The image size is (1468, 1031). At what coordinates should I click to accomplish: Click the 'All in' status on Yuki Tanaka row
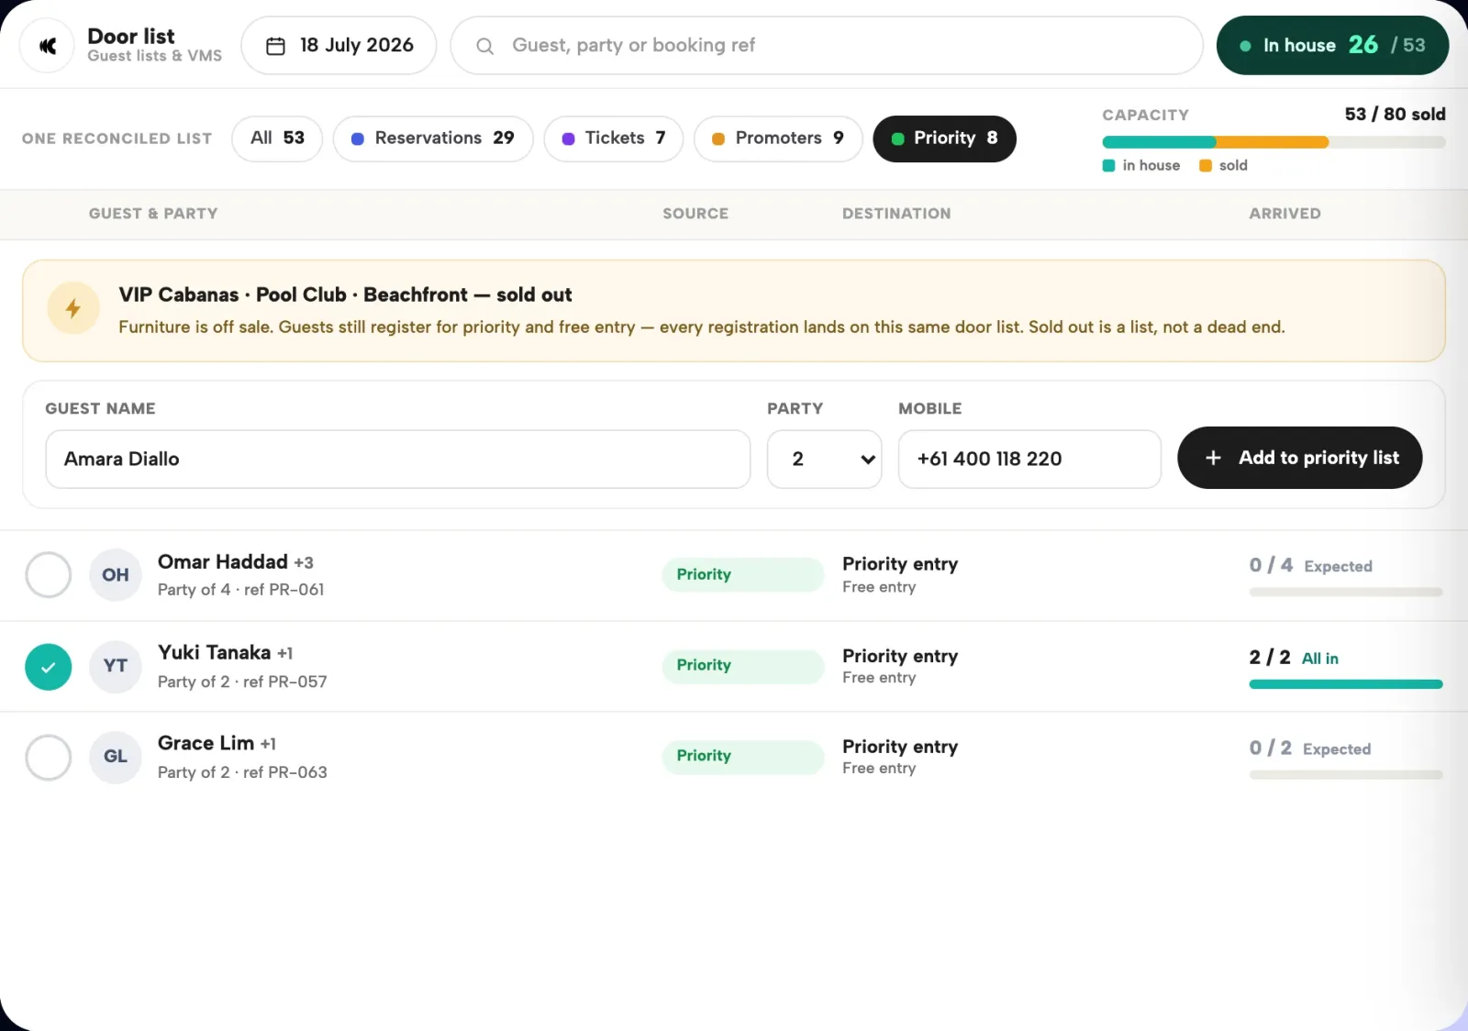1319,659
